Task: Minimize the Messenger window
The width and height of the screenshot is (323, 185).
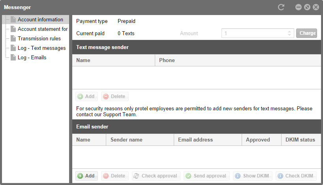Action: [x=299, y=7]
